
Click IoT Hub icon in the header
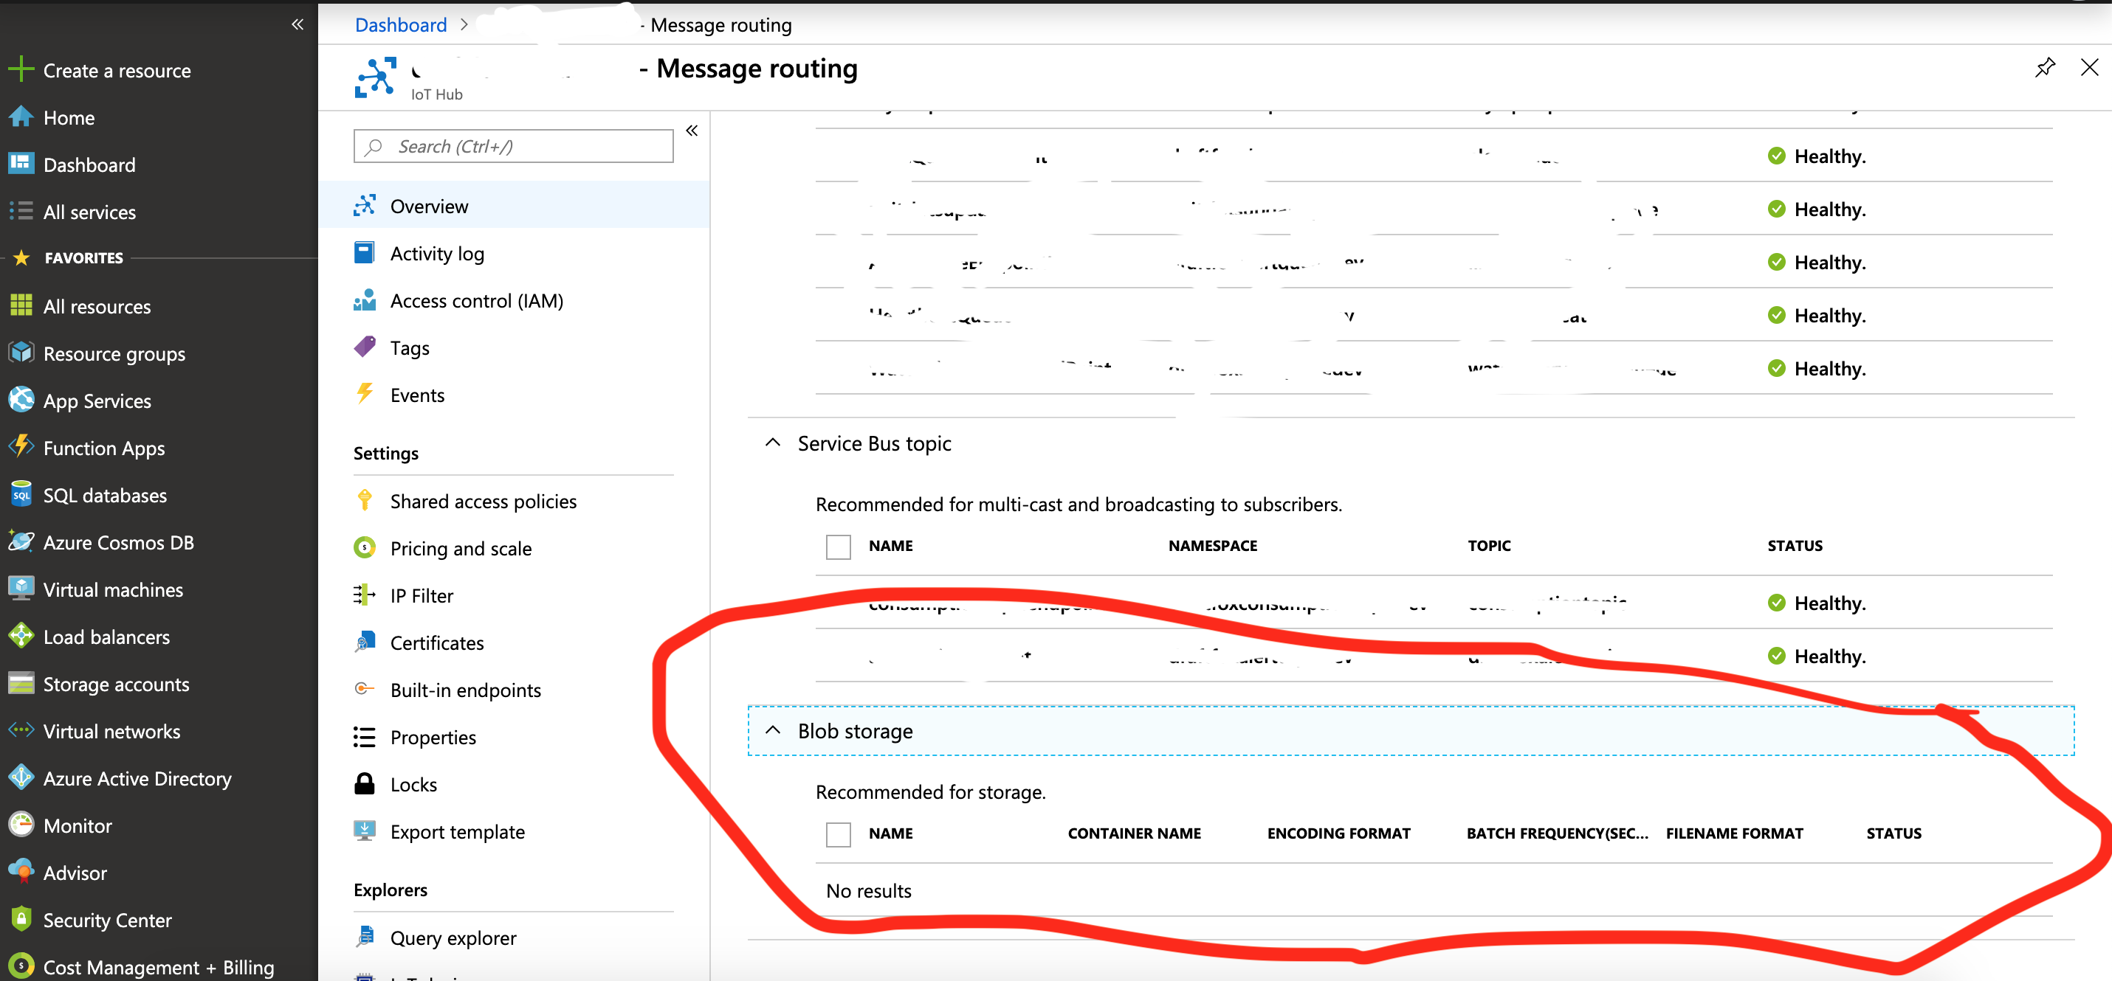(376, 77)
